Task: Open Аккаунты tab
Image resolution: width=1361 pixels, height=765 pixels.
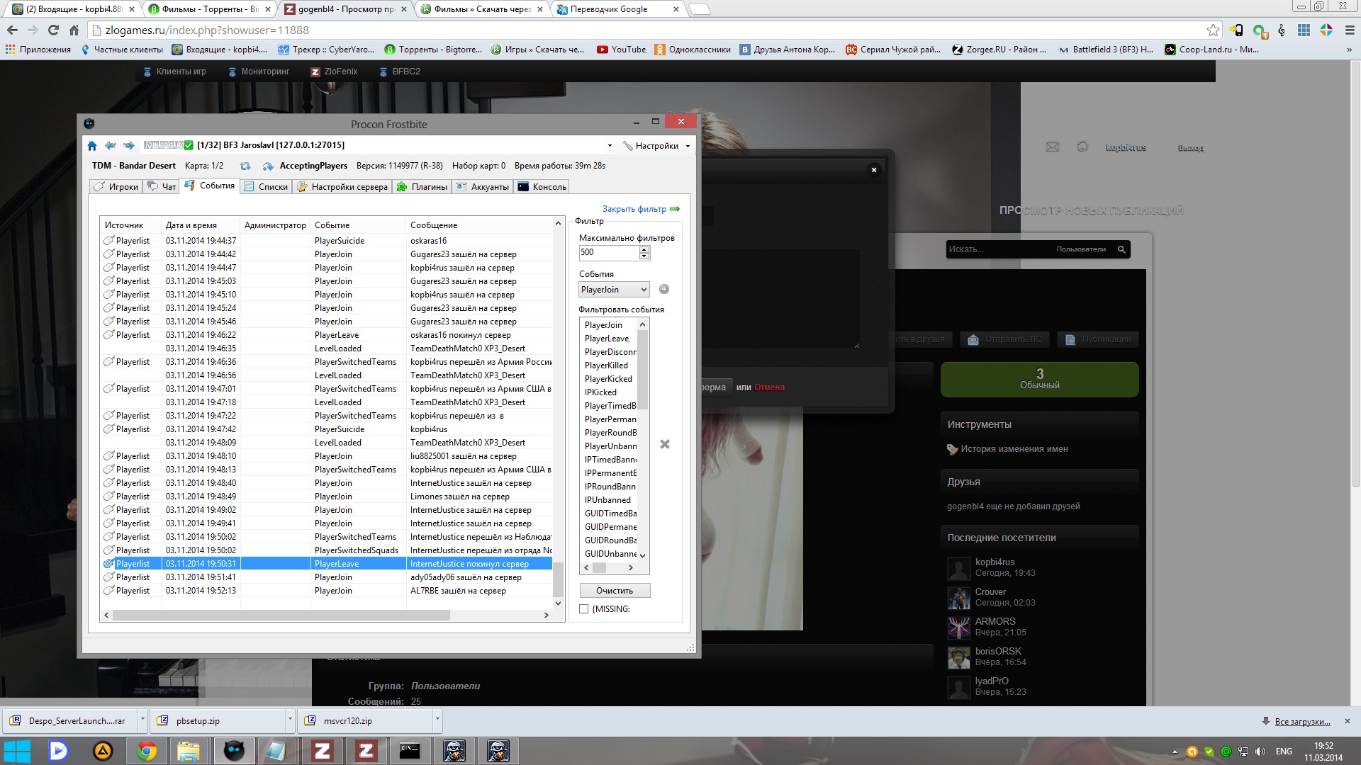Action: [x=482, y=187]
